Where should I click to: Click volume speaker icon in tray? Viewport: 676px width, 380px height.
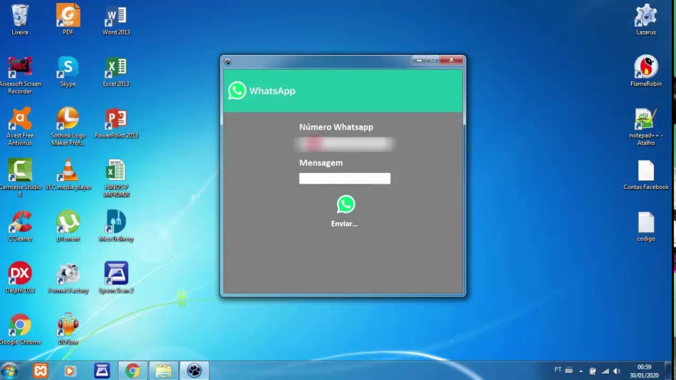coord(616,371)
